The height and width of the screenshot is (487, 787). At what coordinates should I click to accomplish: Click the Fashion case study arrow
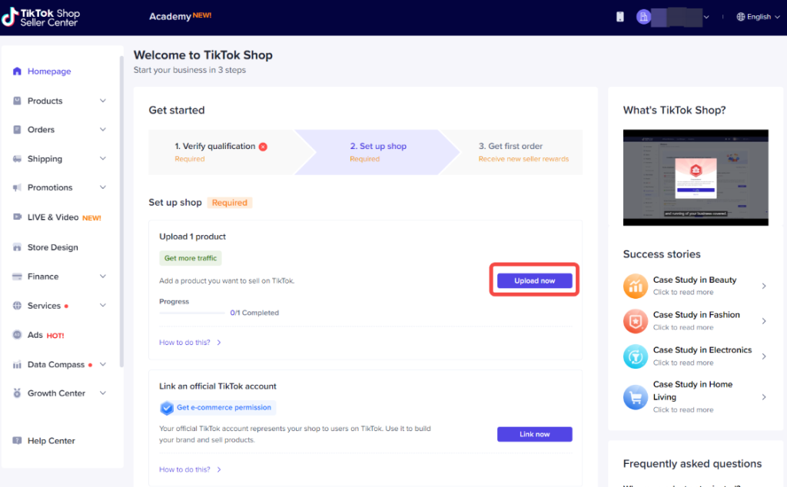(x=764, y=321)
